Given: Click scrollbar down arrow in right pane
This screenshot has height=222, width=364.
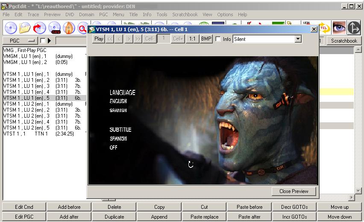Looking at the screenshot, I should [358, 191].
